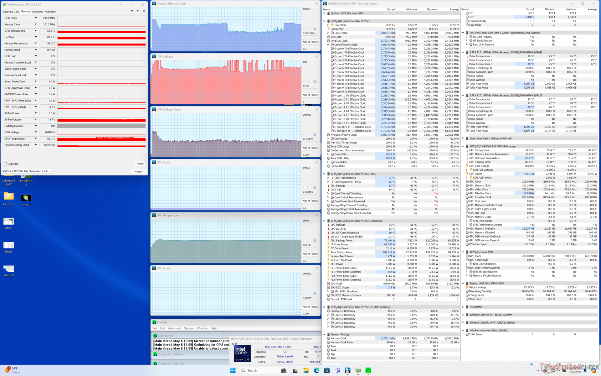Open the Board Power Draw sensor dropdown
Screen dimensions: 601x376
[36, 81]
